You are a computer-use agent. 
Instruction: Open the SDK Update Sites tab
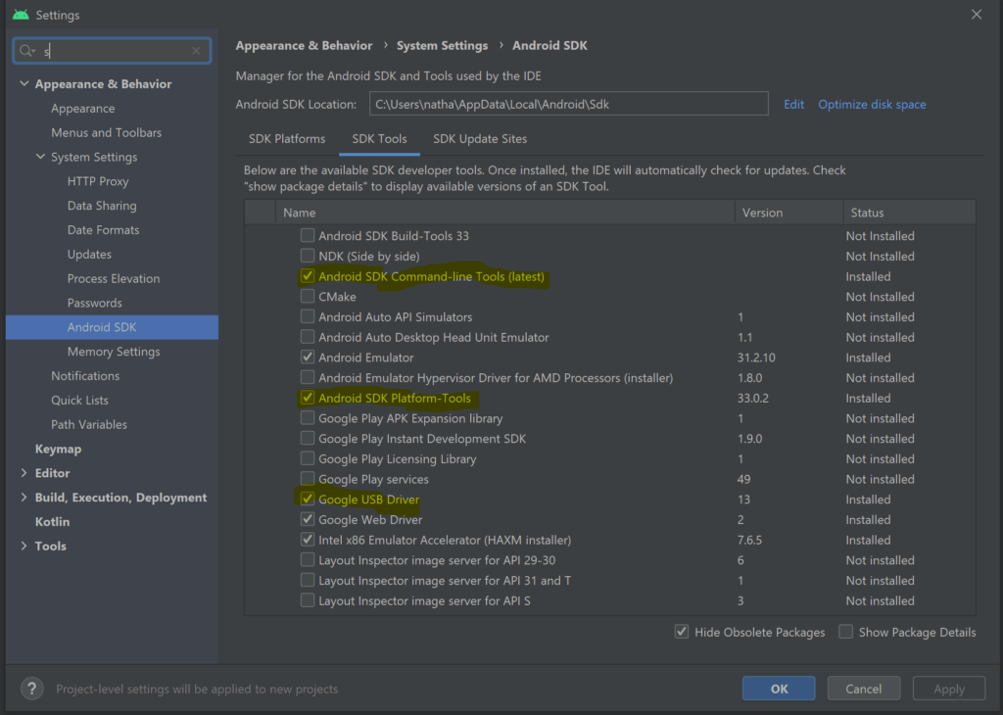point(479,138)
